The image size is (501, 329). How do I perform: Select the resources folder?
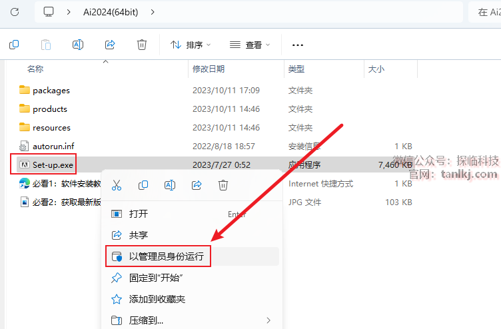51,127
